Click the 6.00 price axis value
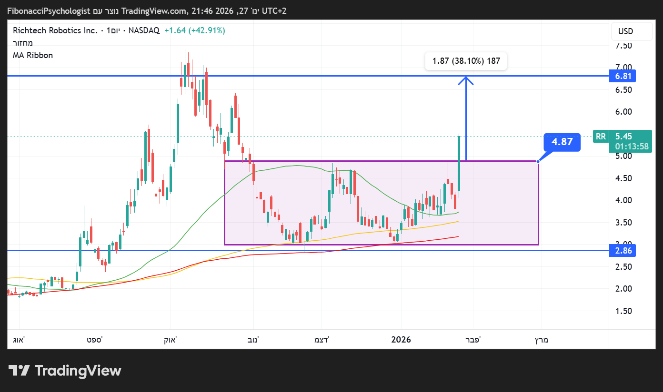Viewport: 663px width, 392px height. pyautogui.click(x=624, y=112)
